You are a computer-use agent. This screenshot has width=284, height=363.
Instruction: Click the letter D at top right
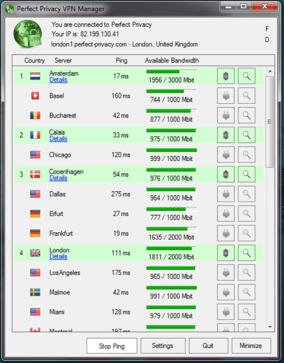[x=267, y=40]
